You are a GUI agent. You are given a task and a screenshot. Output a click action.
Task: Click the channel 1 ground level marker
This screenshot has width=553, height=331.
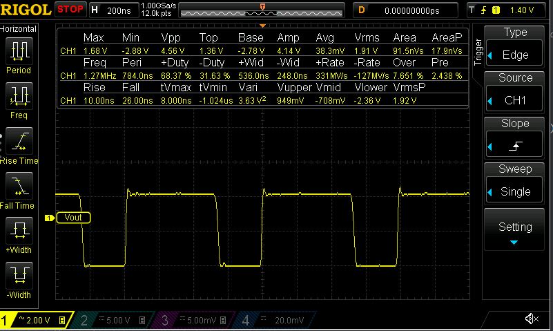click(50, 218)
